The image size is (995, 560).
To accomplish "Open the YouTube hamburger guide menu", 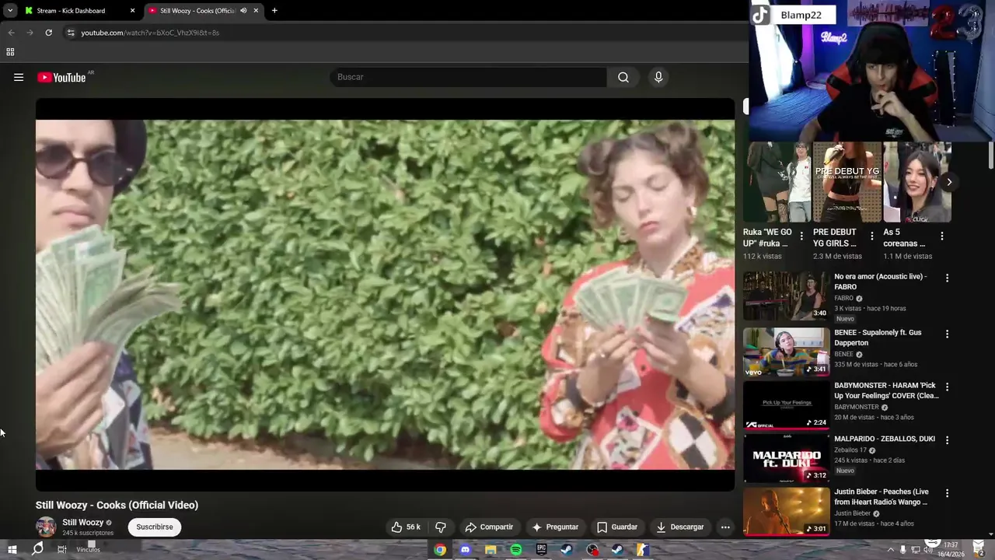I will (19, 77).
